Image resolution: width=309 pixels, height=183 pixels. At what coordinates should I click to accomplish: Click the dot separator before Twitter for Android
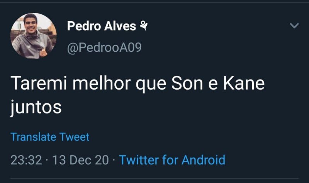click(114, 160)
